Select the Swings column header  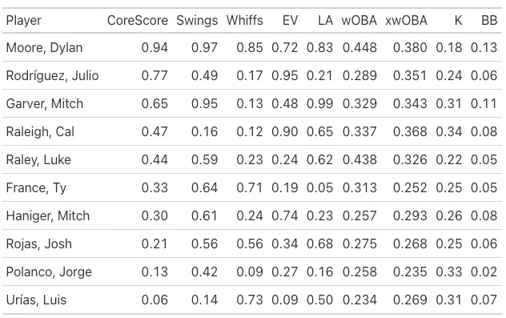(197, 21)
